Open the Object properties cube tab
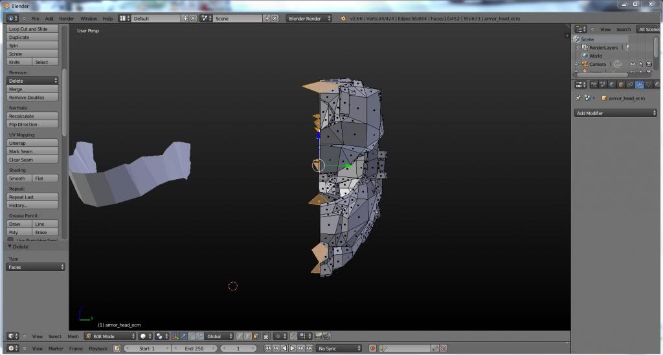 621,85
